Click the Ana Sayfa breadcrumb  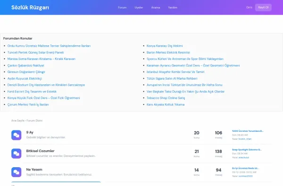(18, 121)
